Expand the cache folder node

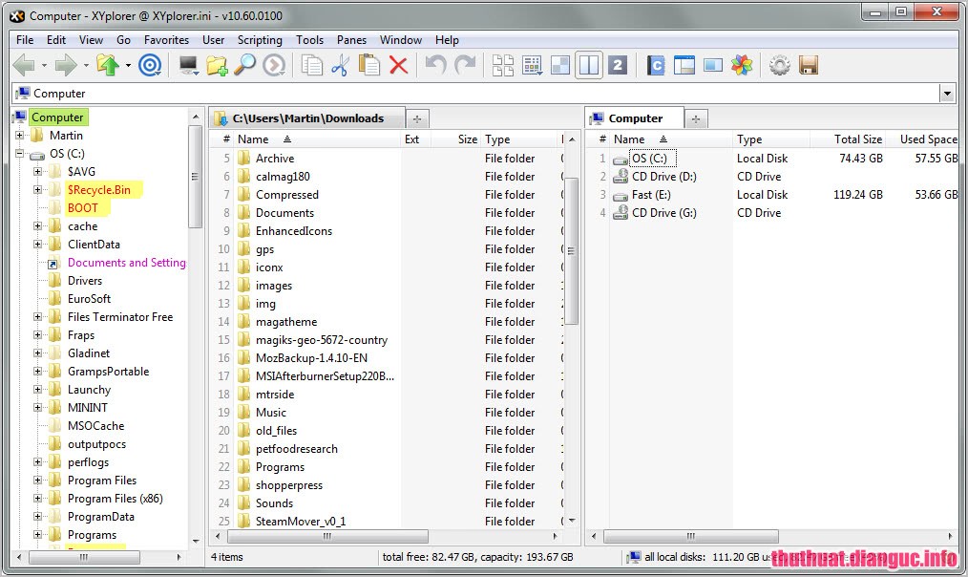click(37, 226)
